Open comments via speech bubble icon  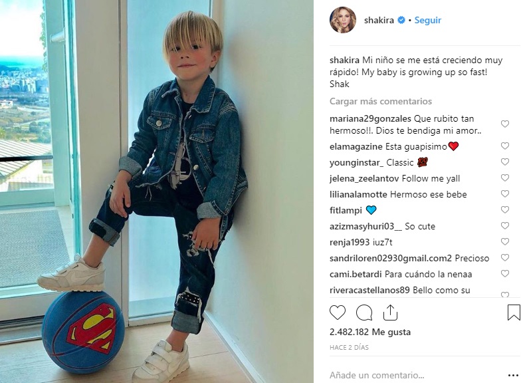(x=364, y=313)
